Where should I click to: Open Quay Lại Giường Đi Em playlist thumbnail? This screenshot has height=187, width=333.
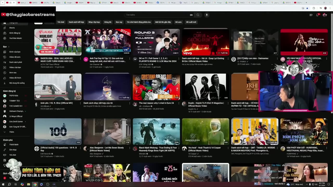pos(206,42)
